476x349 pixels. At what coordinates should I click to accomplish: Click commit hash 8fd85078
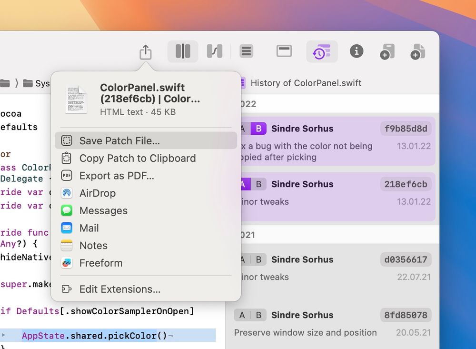pyautogui.click(x=406, y=315)
